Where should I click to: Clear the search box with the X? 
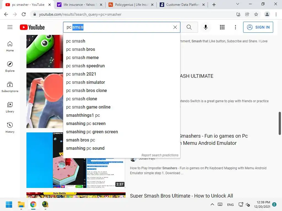[x=175, y=27]
